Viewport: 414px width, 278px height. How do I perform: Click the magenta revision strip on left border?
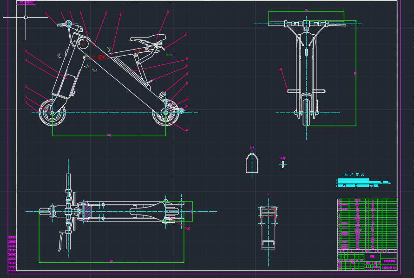[x=12, y=253]
